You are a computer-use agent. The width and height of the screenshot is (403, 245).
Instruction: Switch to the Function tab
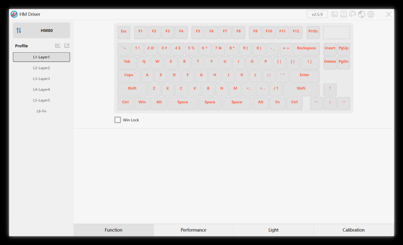pos(114,230)
